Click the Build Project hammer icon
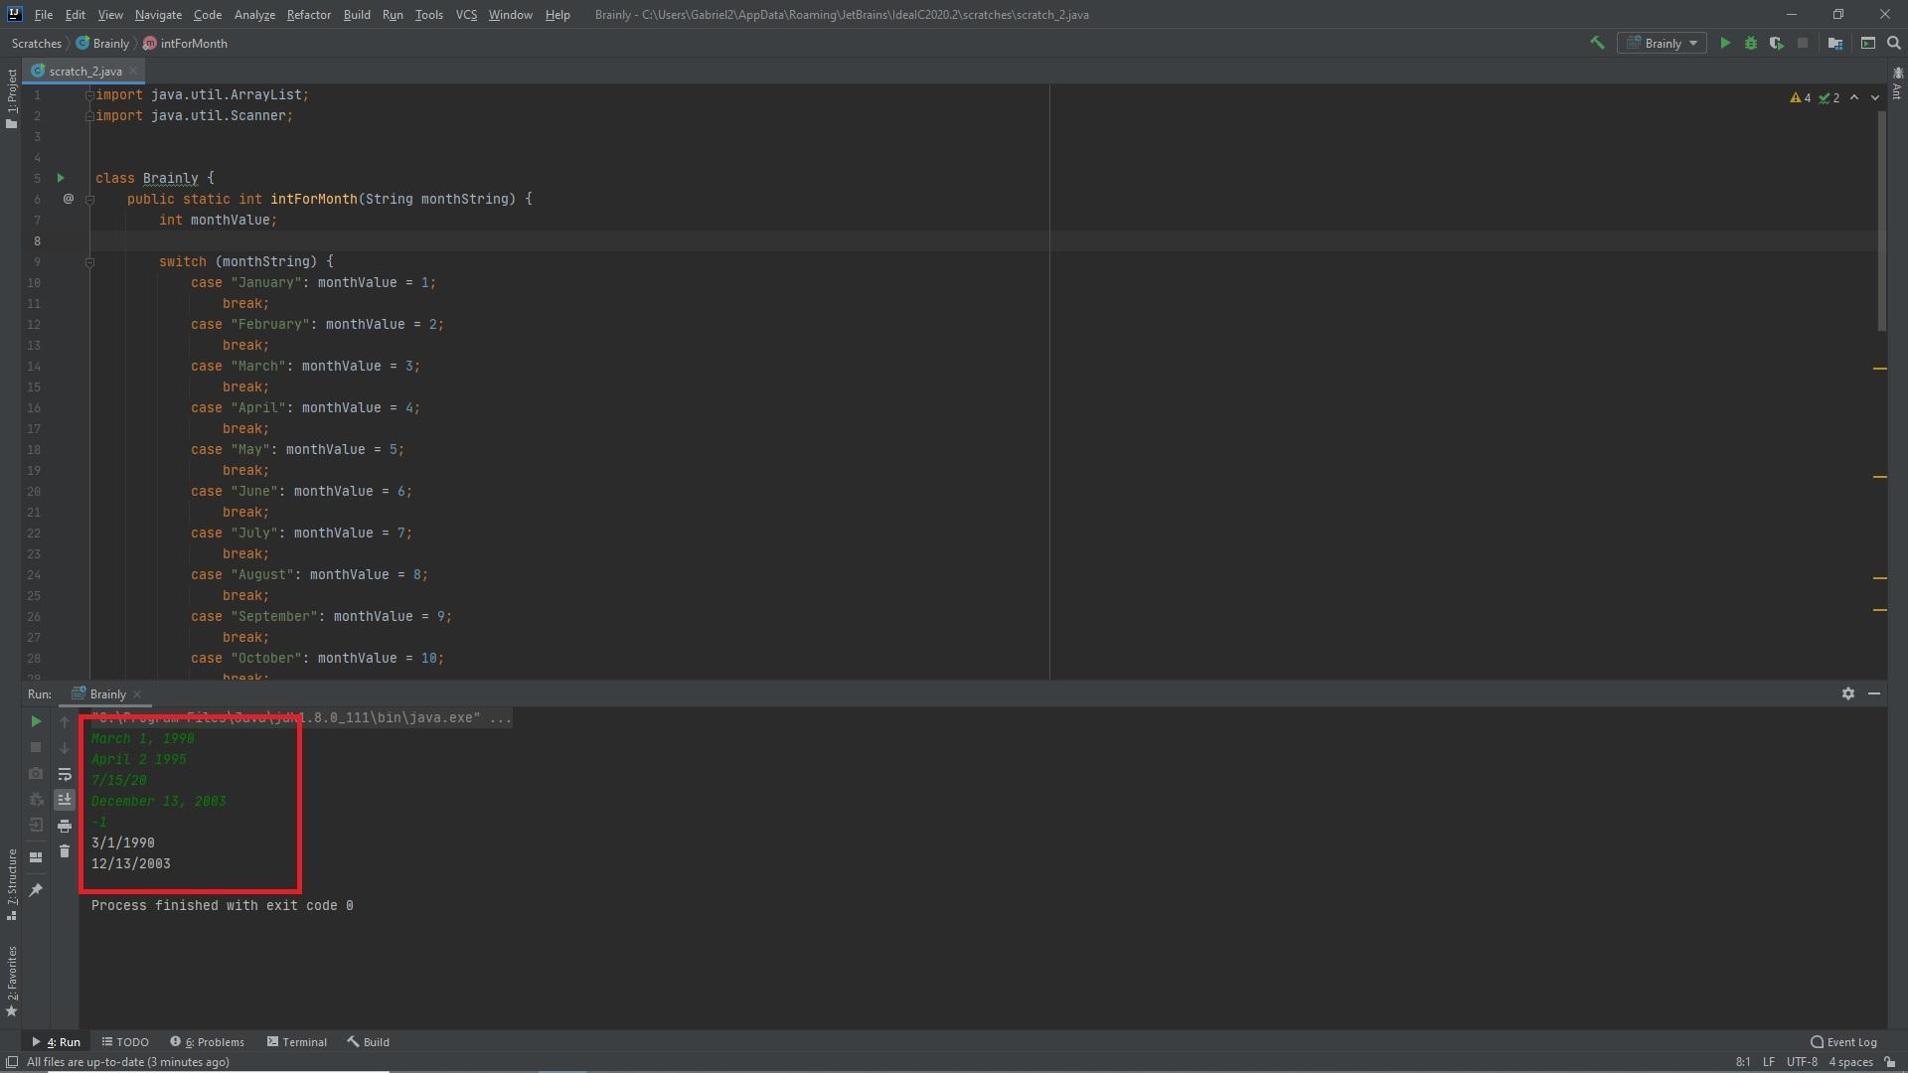Viewport: 1908px width, 1073px height. tap(1597, 43)
